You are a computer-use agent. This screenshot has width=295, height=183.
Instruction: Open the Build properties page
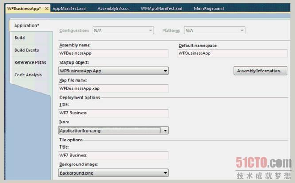(x=19, y=38)
